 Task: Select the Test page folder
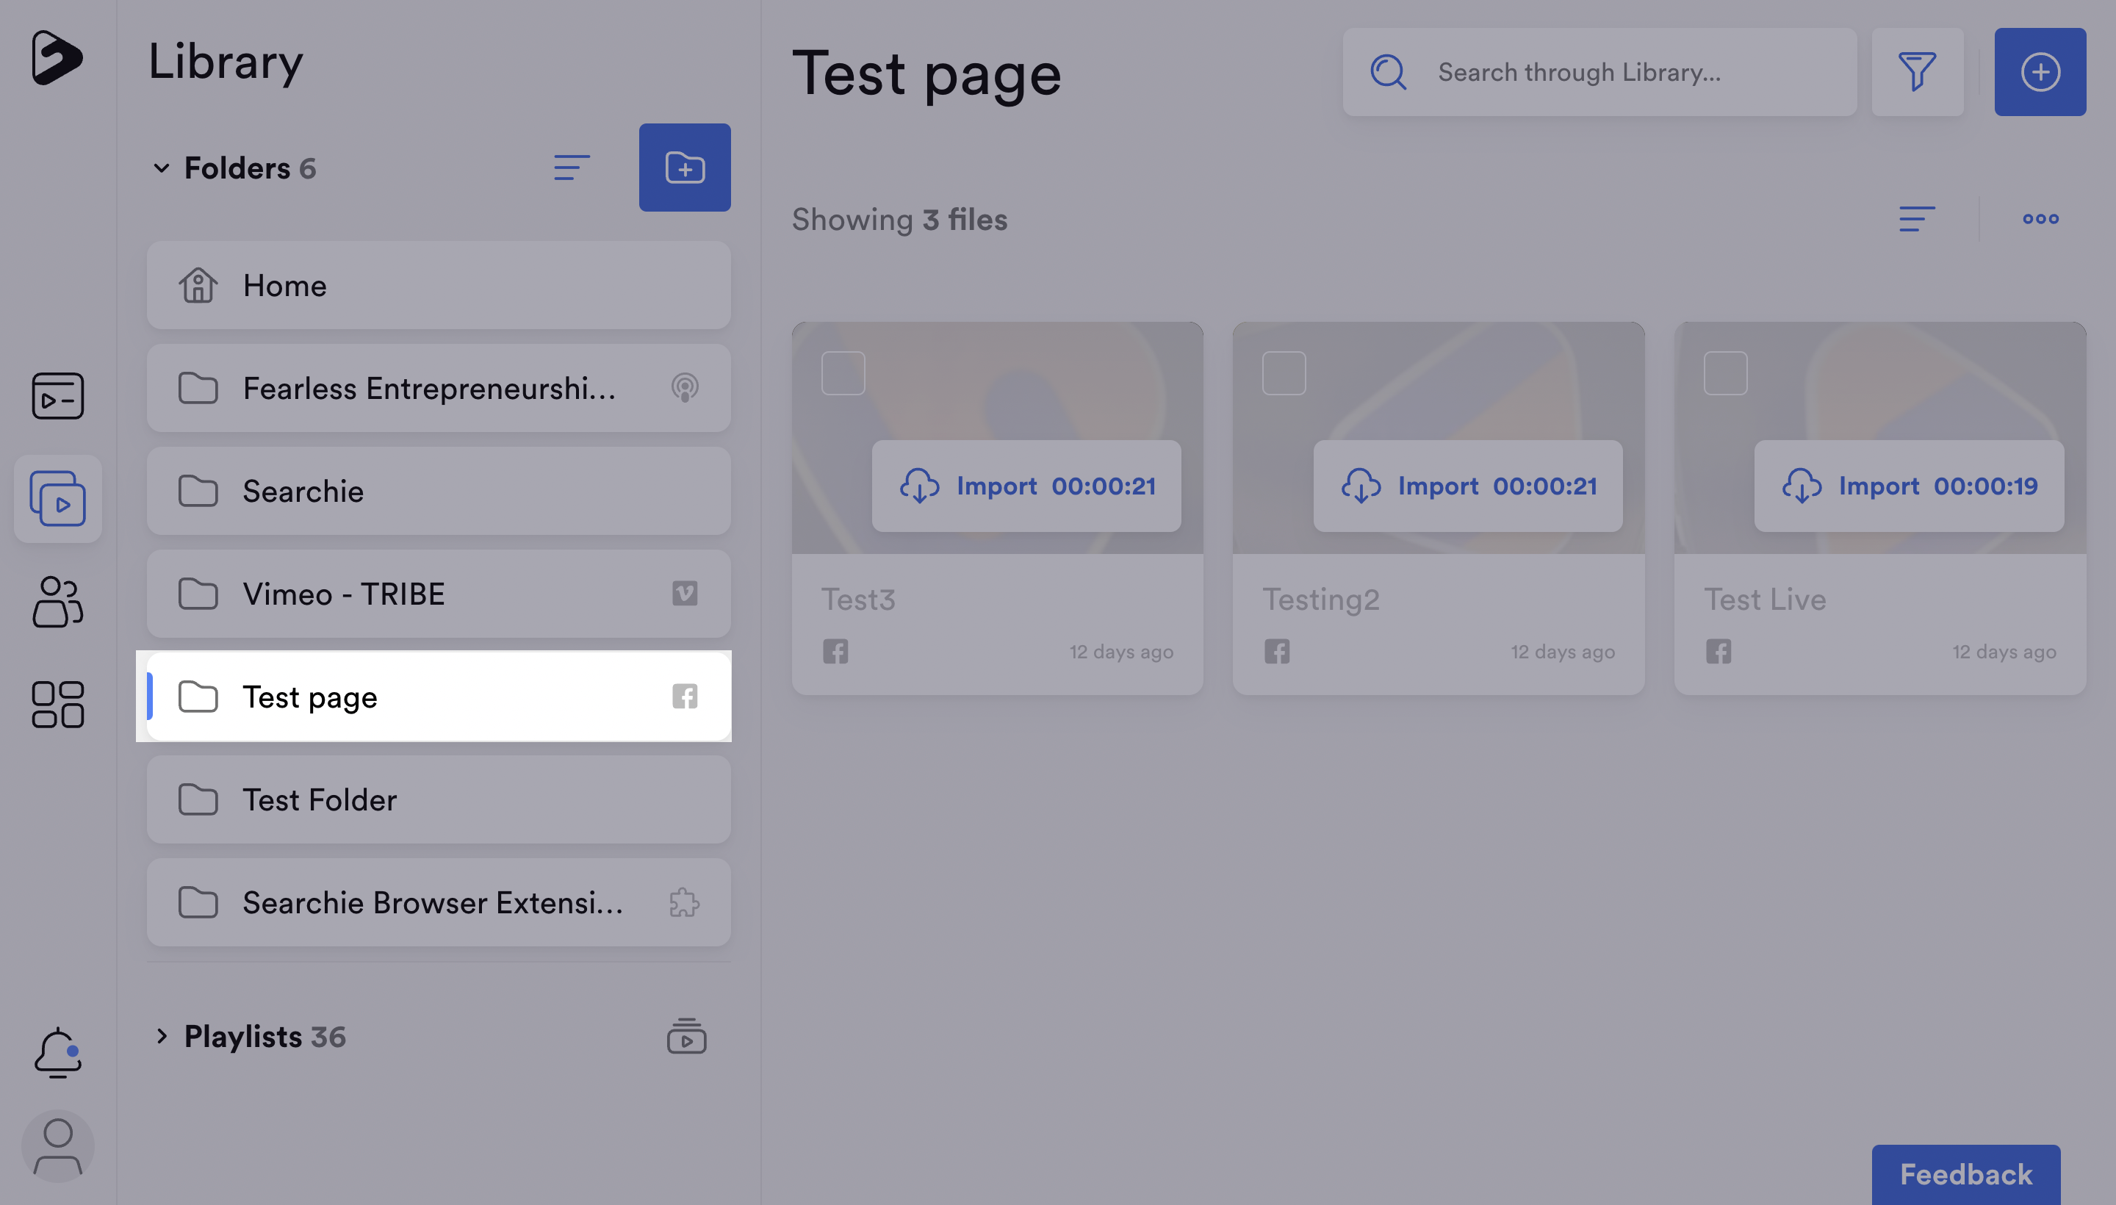pos(439,697)
